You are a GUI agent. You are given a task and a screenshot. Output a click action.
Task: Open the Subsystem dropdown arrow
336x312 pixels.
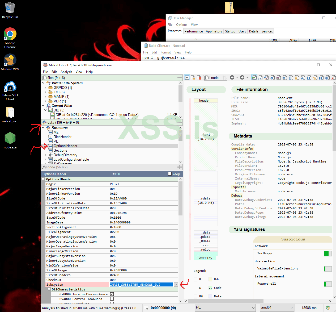tap(176, 285)
